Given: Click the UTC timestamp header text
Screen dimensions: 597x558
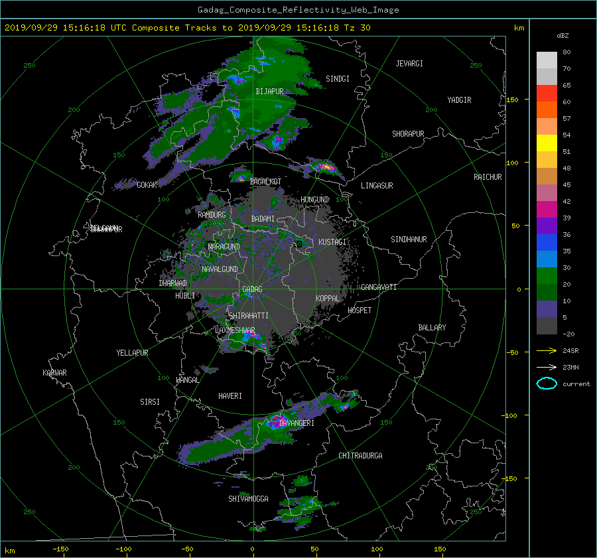Looking at the screenshot, I should (187, 28).
